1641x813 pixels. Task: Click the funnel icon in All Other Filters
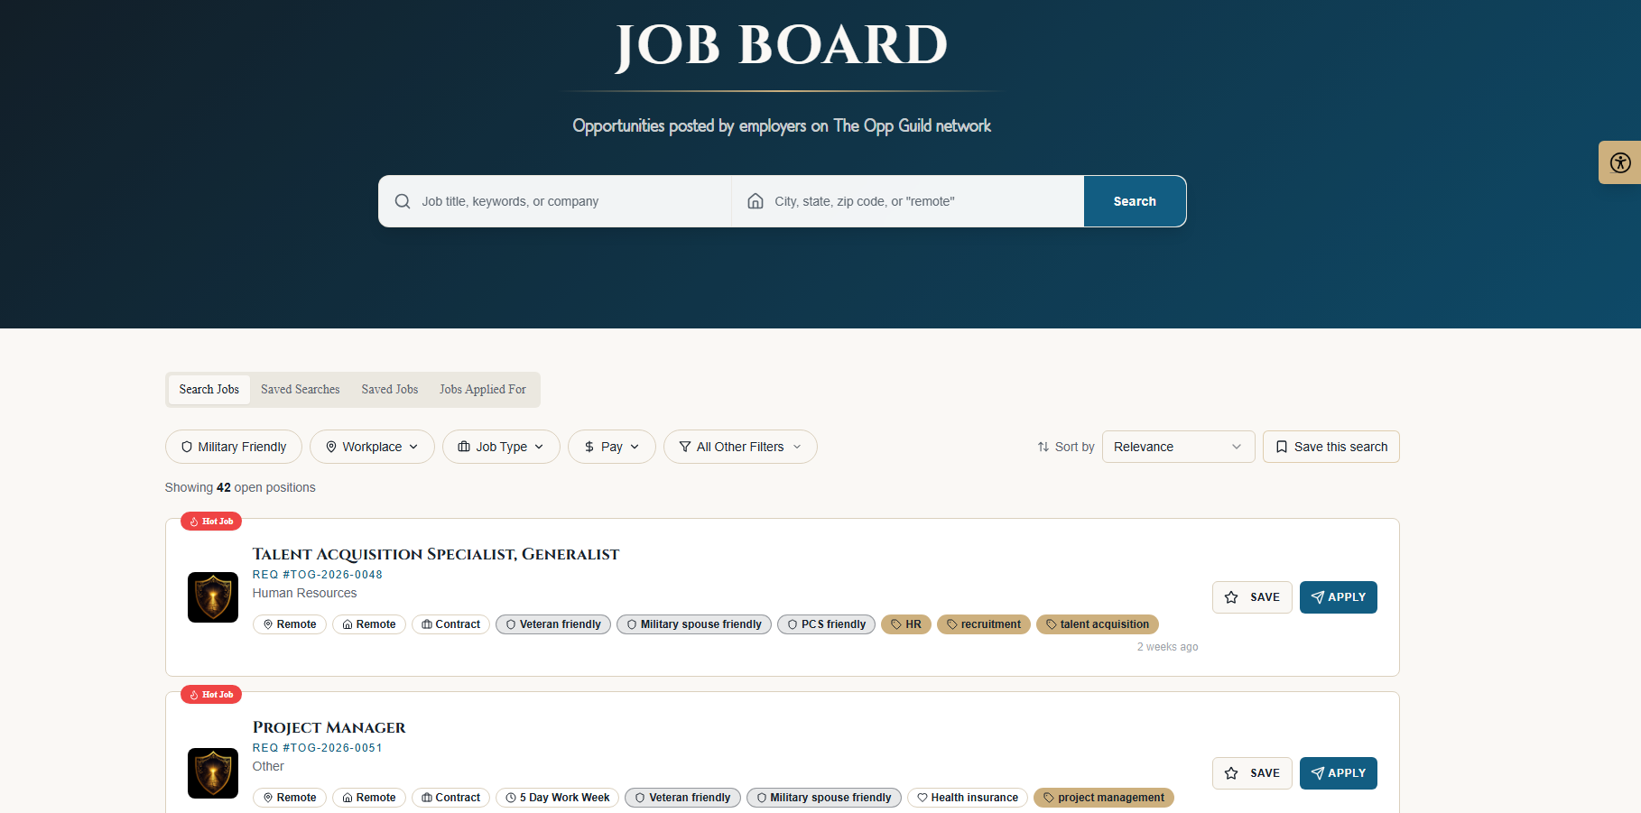[685, 447]
